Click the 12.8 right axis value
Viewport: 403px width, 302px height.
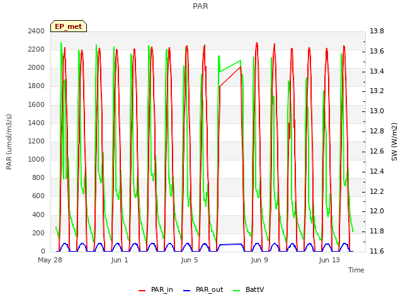click(377, 131)
